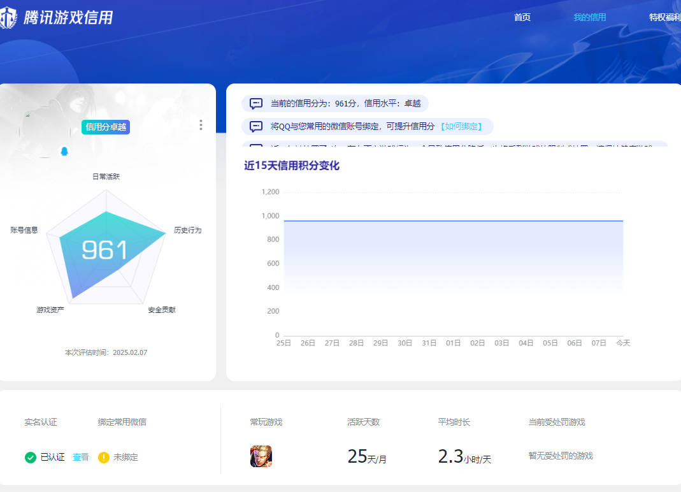Click the profile avatar on the credit card
The width and height of the screenshot is (681, 492).
pos(45,132)
